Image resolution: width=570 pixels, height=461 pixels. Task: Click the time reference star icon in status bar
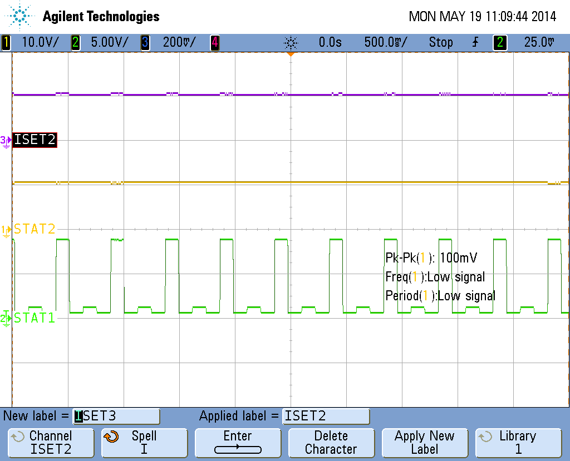click(291, 43)
